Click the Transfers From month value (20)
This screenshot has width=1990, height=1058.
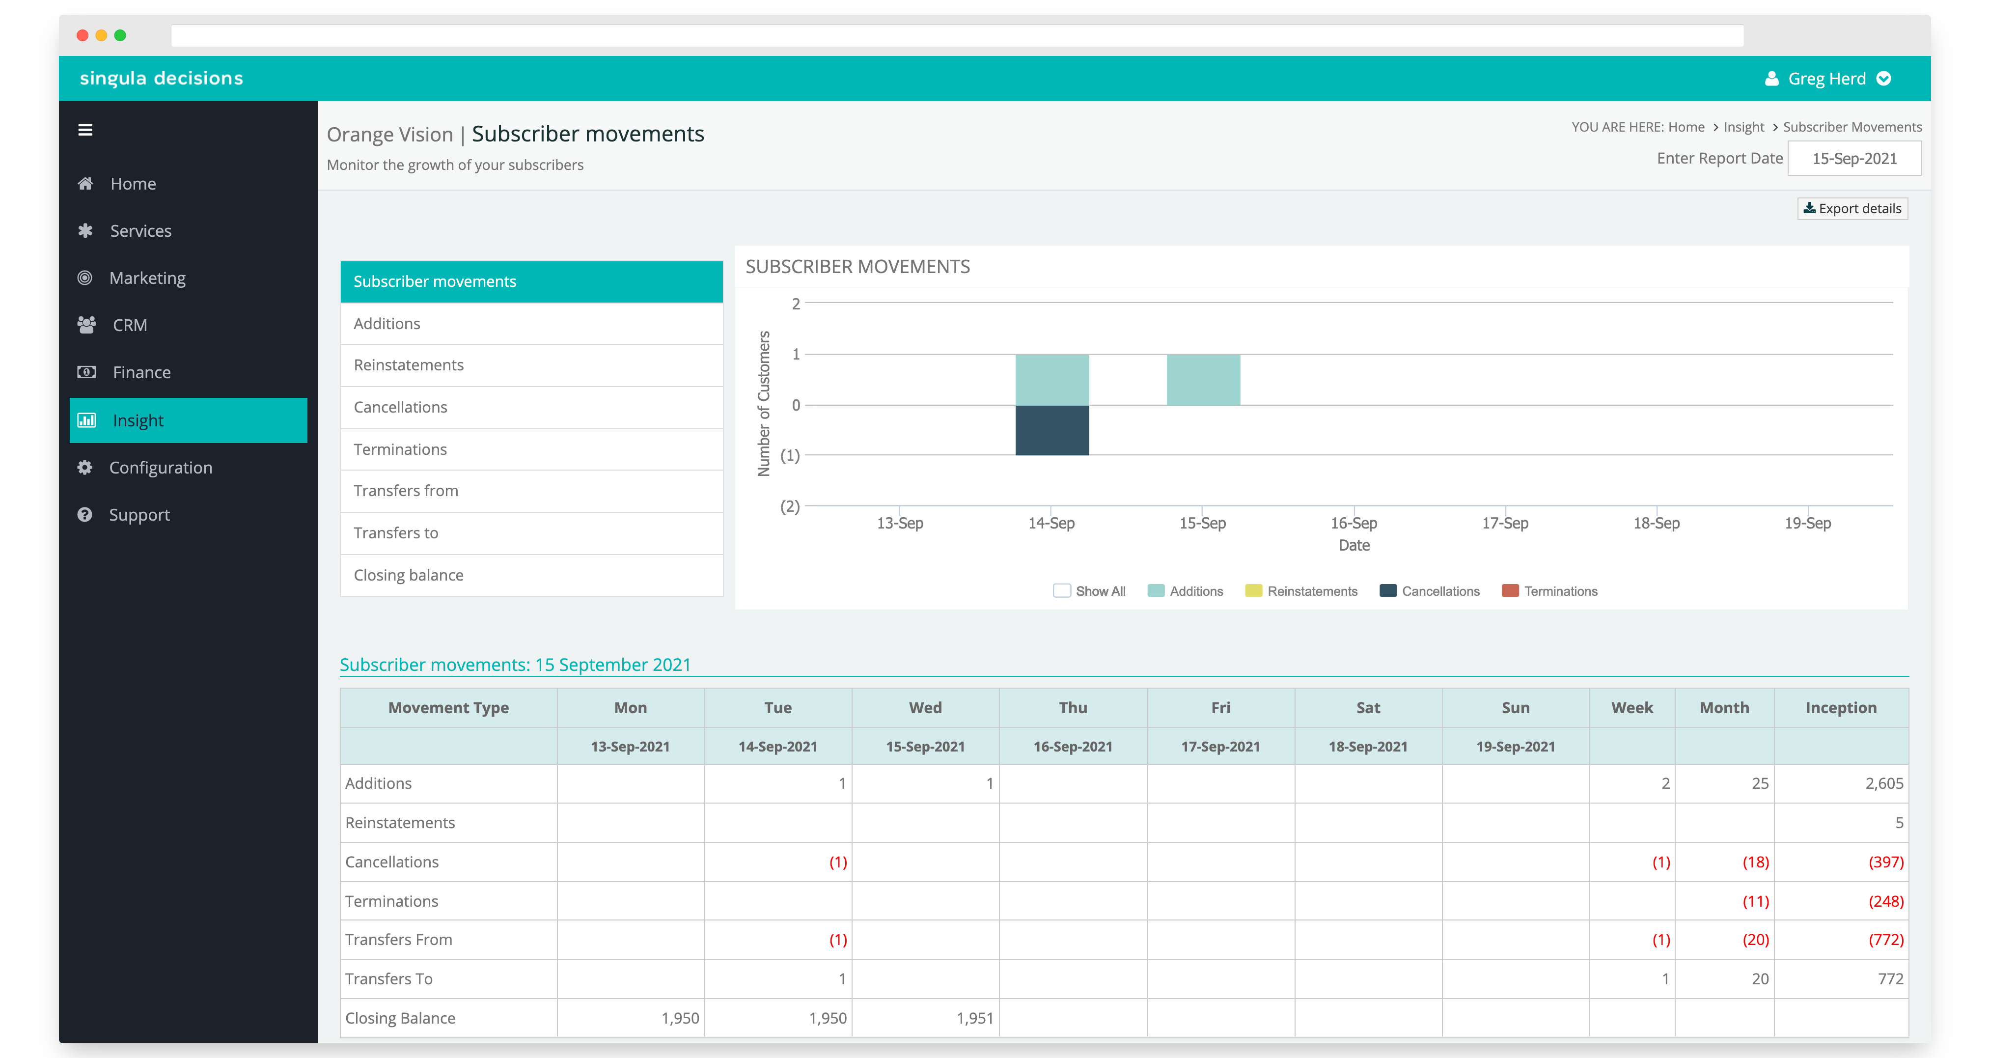(1755, 939)
